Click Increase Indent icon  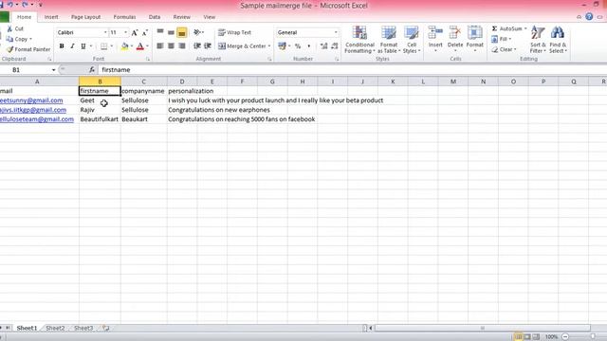pyautogui.click(x=208, y=46)
